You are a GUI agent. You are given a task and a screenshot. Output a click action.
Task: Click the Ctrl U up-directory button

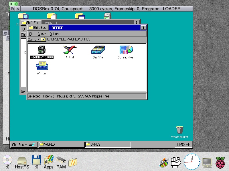37,39
